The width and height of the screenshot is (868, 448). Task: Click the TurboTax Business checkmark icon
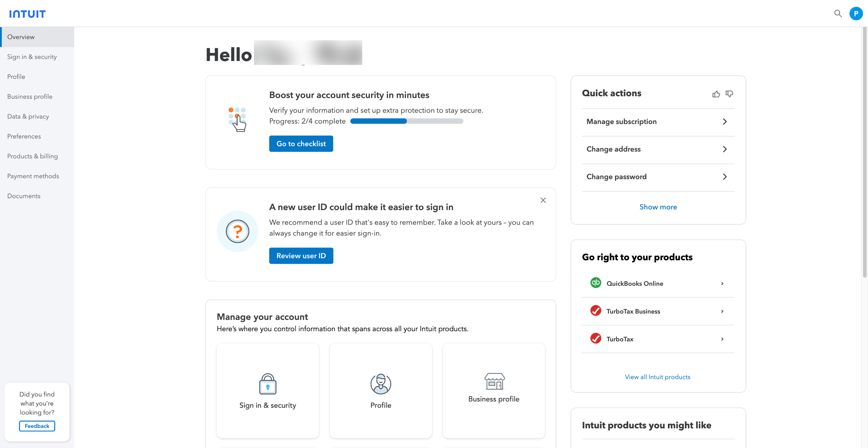[595, 311]
